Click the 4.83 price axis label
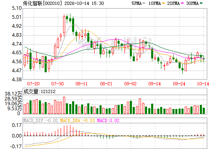The width and height of the screenshot is (213, 149). (17, 35)
